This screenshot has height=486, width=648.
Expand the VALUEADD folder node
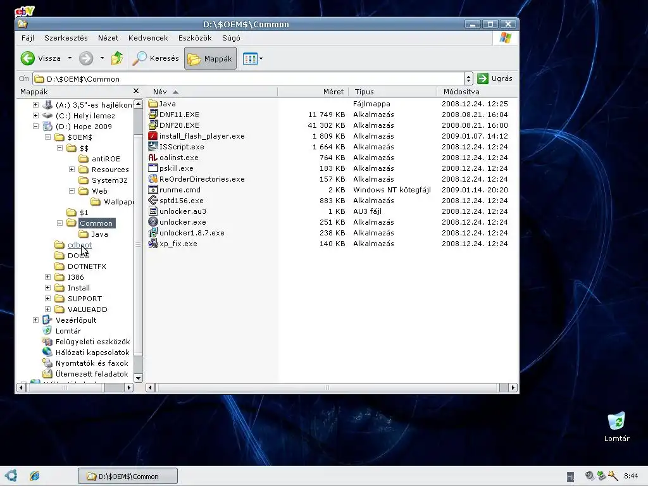coord(47,309)
